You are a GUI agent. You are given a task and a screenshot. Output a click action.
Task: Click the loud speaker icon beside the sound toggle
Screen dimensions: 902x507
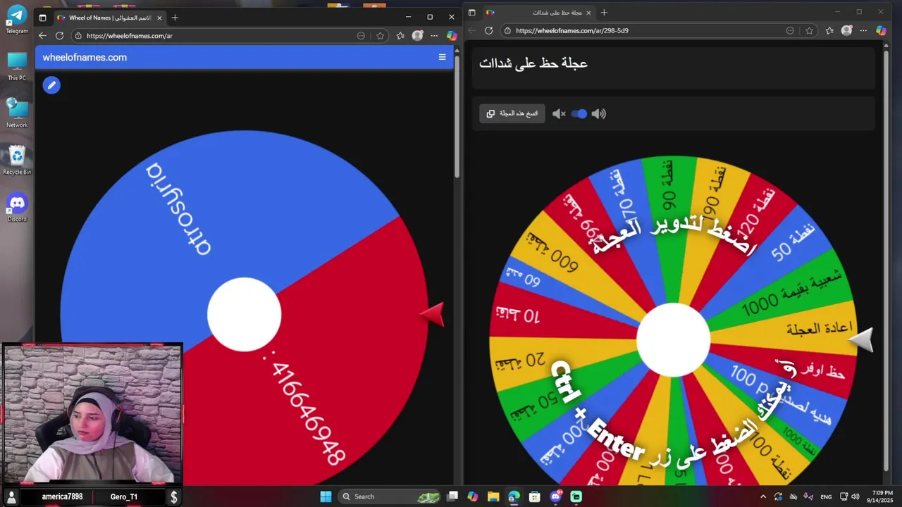599,114
